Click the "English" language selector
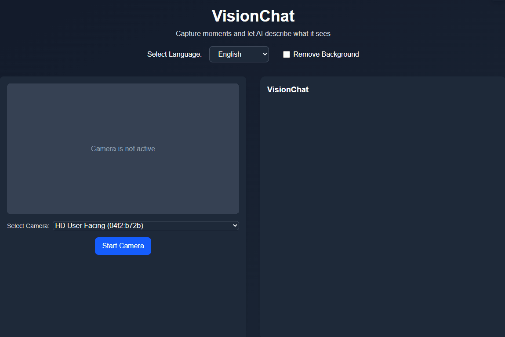This screenshot has height=337, width=505. pos(239,54)
